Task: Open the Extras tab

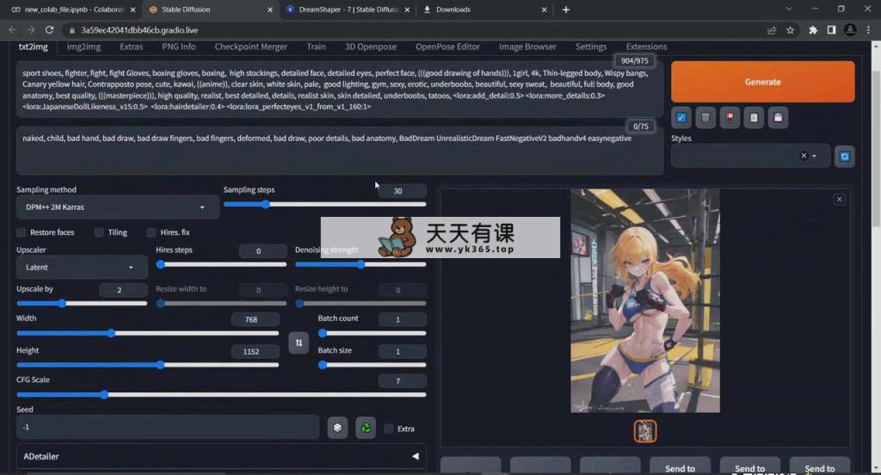Action: [x=131, y=46]
